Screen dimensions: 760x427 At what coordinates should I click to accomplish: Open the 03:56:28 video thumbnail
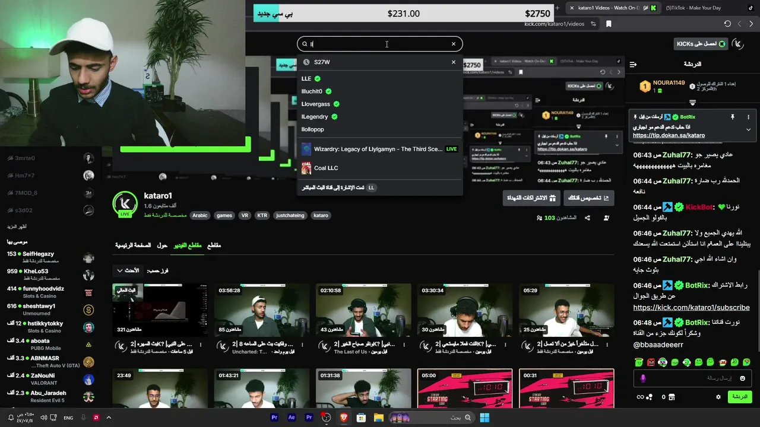[262, 310]
